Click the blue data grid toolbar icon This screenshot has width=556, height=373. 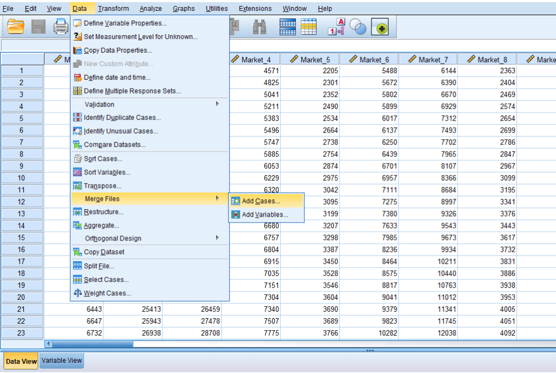pos(287,26)
